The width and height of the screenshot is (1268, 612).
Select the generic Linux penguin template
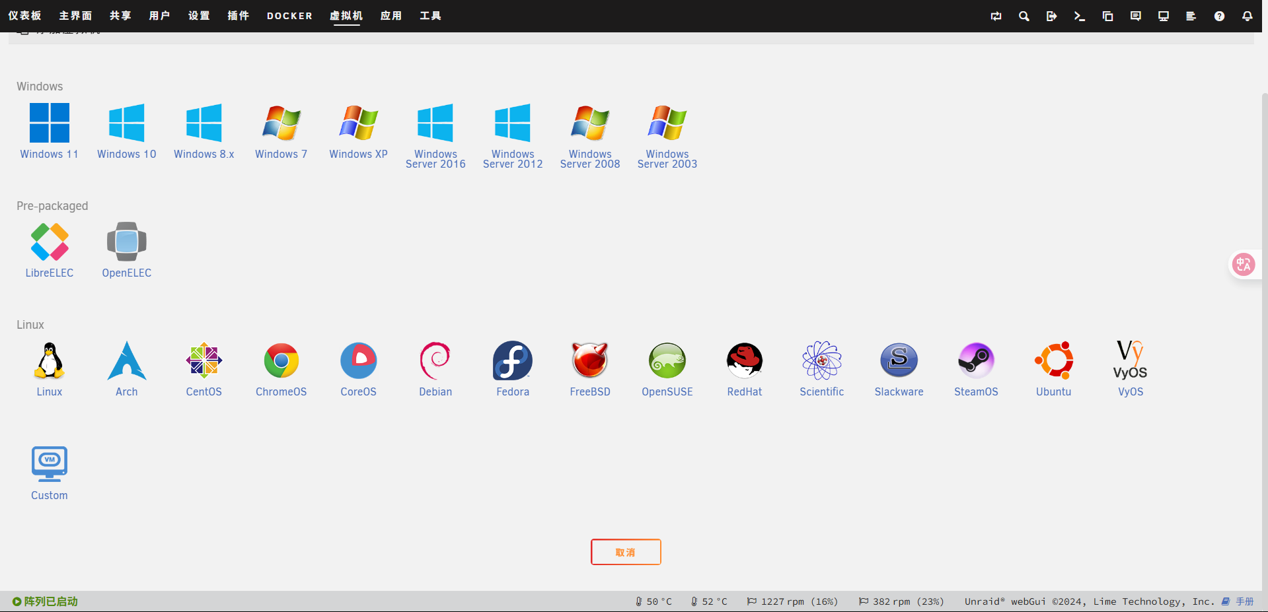[50, 369]
